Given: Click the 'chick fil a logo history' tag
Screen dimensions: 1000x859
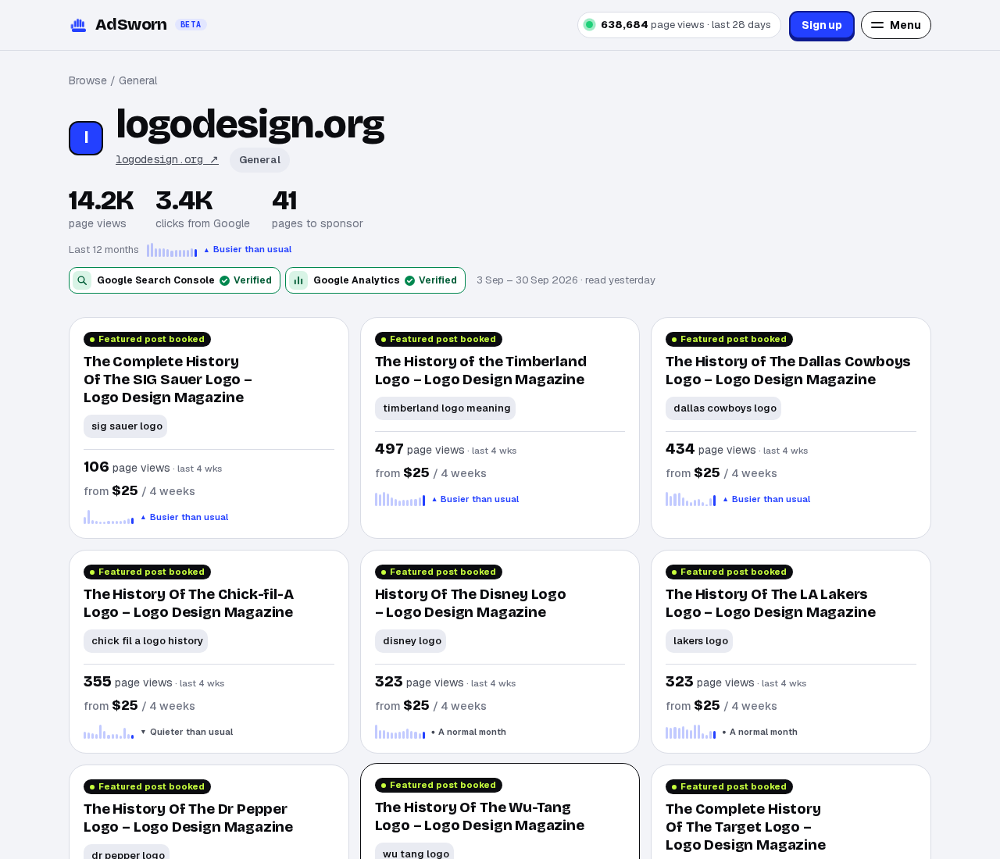Looking at the screenshot, I should tap(145, 641).
